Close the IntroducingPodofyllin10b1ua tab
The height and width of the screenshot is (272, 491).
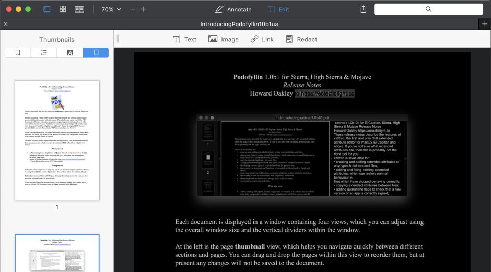tap(5, 24)
